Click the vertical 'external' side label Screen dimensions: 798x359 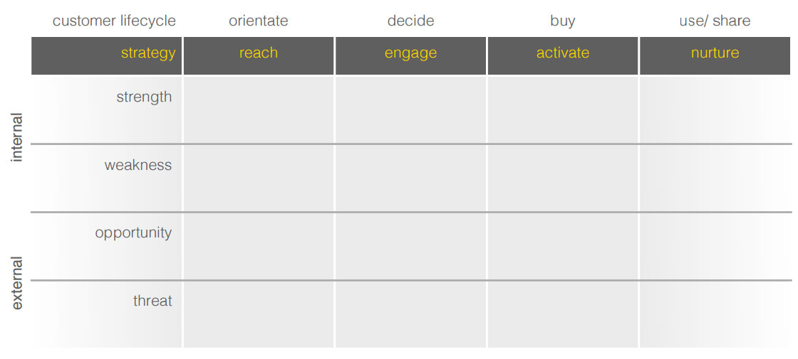[x=17, y=283]
